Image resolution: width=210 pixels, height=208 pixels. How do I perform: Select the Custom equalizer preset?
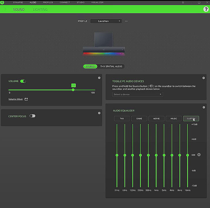point(191,119)
